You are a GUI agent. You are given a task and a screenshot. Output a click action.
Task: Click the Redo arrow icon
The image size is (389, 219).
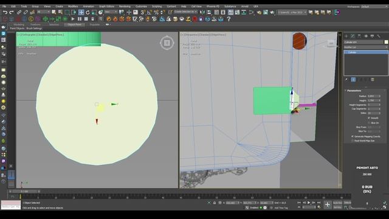[12, 12]
